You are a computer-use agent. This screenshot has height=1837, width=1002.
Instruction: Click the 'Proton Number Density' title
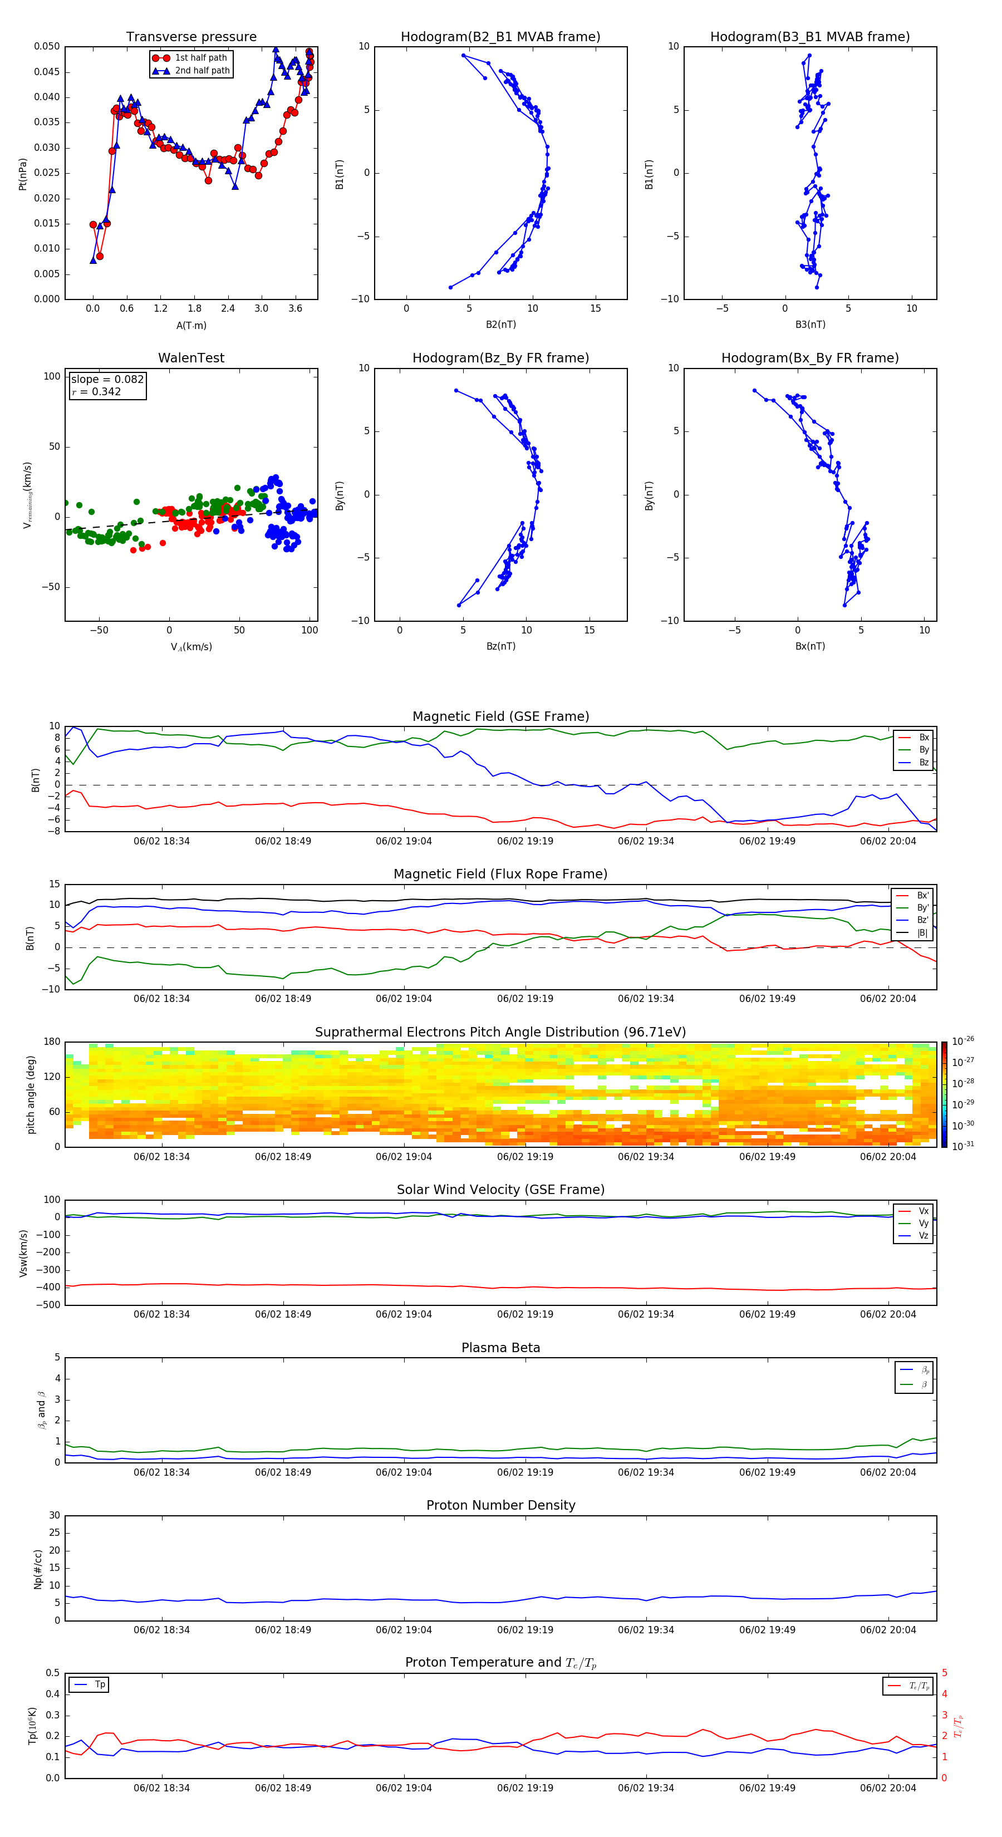[x=500, y=1505]
